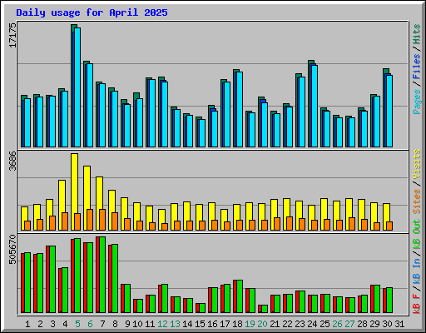Click the orange sites bar for day 6
This screenshot has height=333, width=426.
pyautogui.click(x=90, y=220)
